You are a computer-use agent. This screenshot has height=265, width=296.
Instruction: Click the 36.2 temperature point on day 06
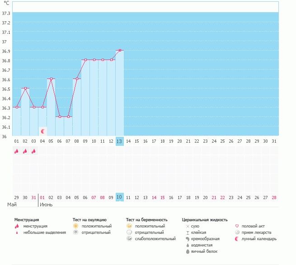point(60,116)
